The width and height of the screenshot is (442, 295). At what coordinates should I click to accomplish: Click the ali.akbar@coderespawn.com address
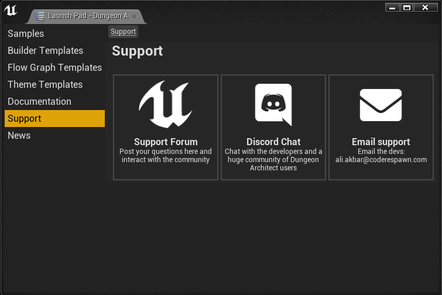381,159
